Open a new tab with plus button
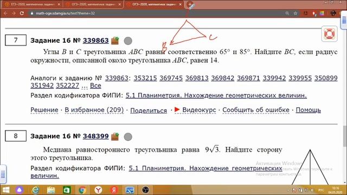347x195 pixels. click(190, 4)
